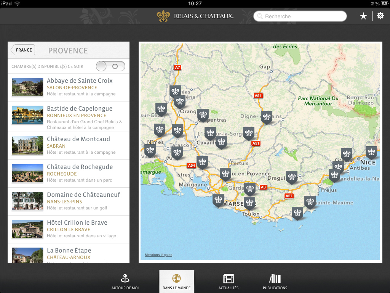Tap the Bastide de Capelongue thumbnail
This screenshot has width=390, height=293.
coord(27,115)
